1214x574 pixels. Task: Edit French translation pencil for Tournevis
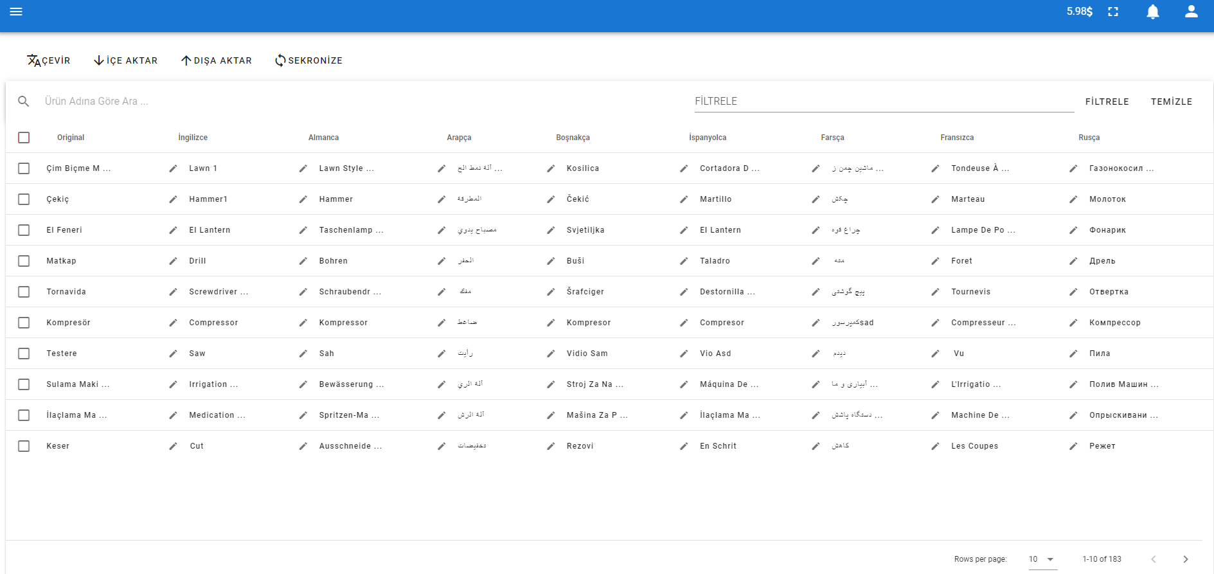[x=935, y=292]
